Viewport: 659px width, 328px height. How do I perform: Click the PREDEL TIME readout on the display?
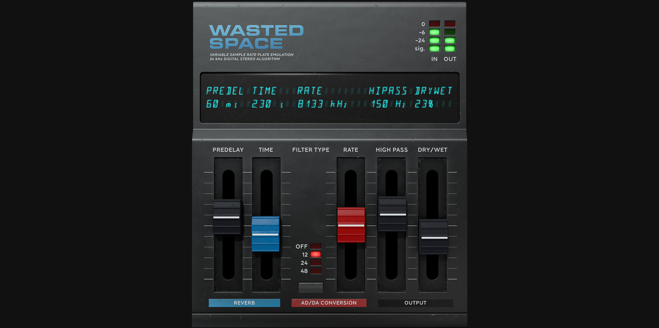(241, 91)
